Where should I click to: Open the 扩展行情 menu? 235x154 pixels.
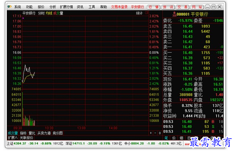tap(66, 7)
